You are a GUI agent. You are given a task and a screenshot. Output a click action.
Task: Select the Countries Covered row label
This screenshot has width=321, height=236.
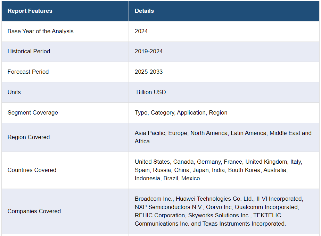click(x=32, y=170)
